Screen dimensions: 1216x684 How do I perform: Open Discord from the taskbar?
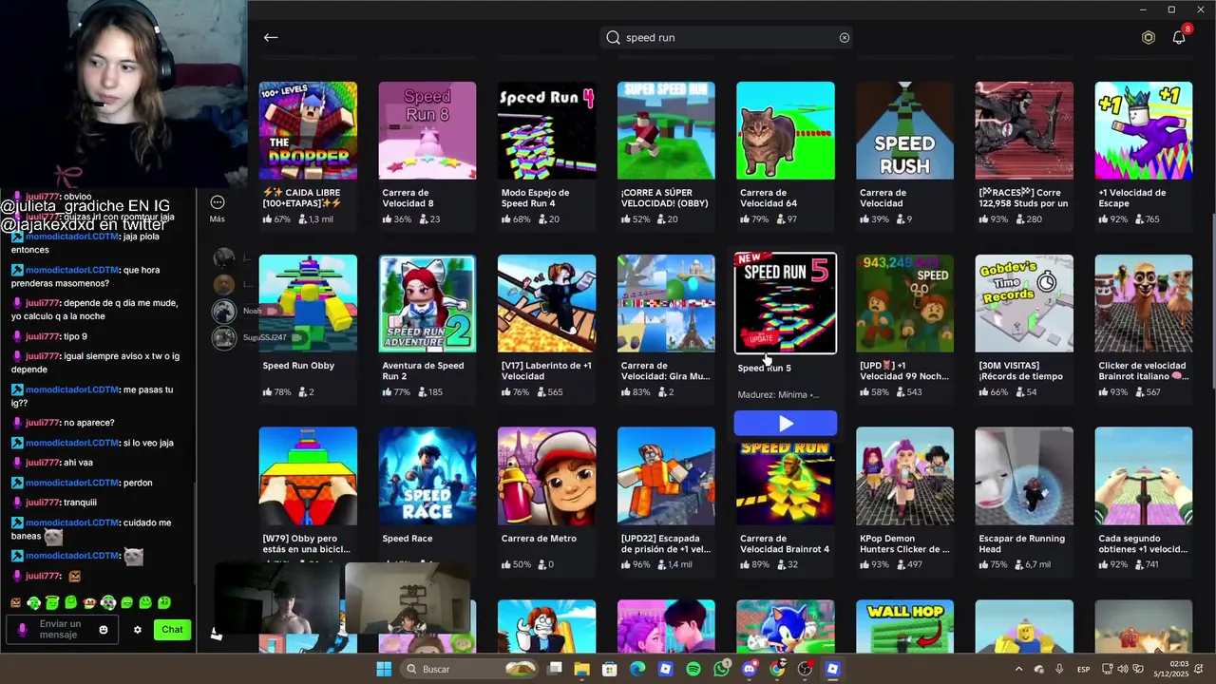point(750,669)
